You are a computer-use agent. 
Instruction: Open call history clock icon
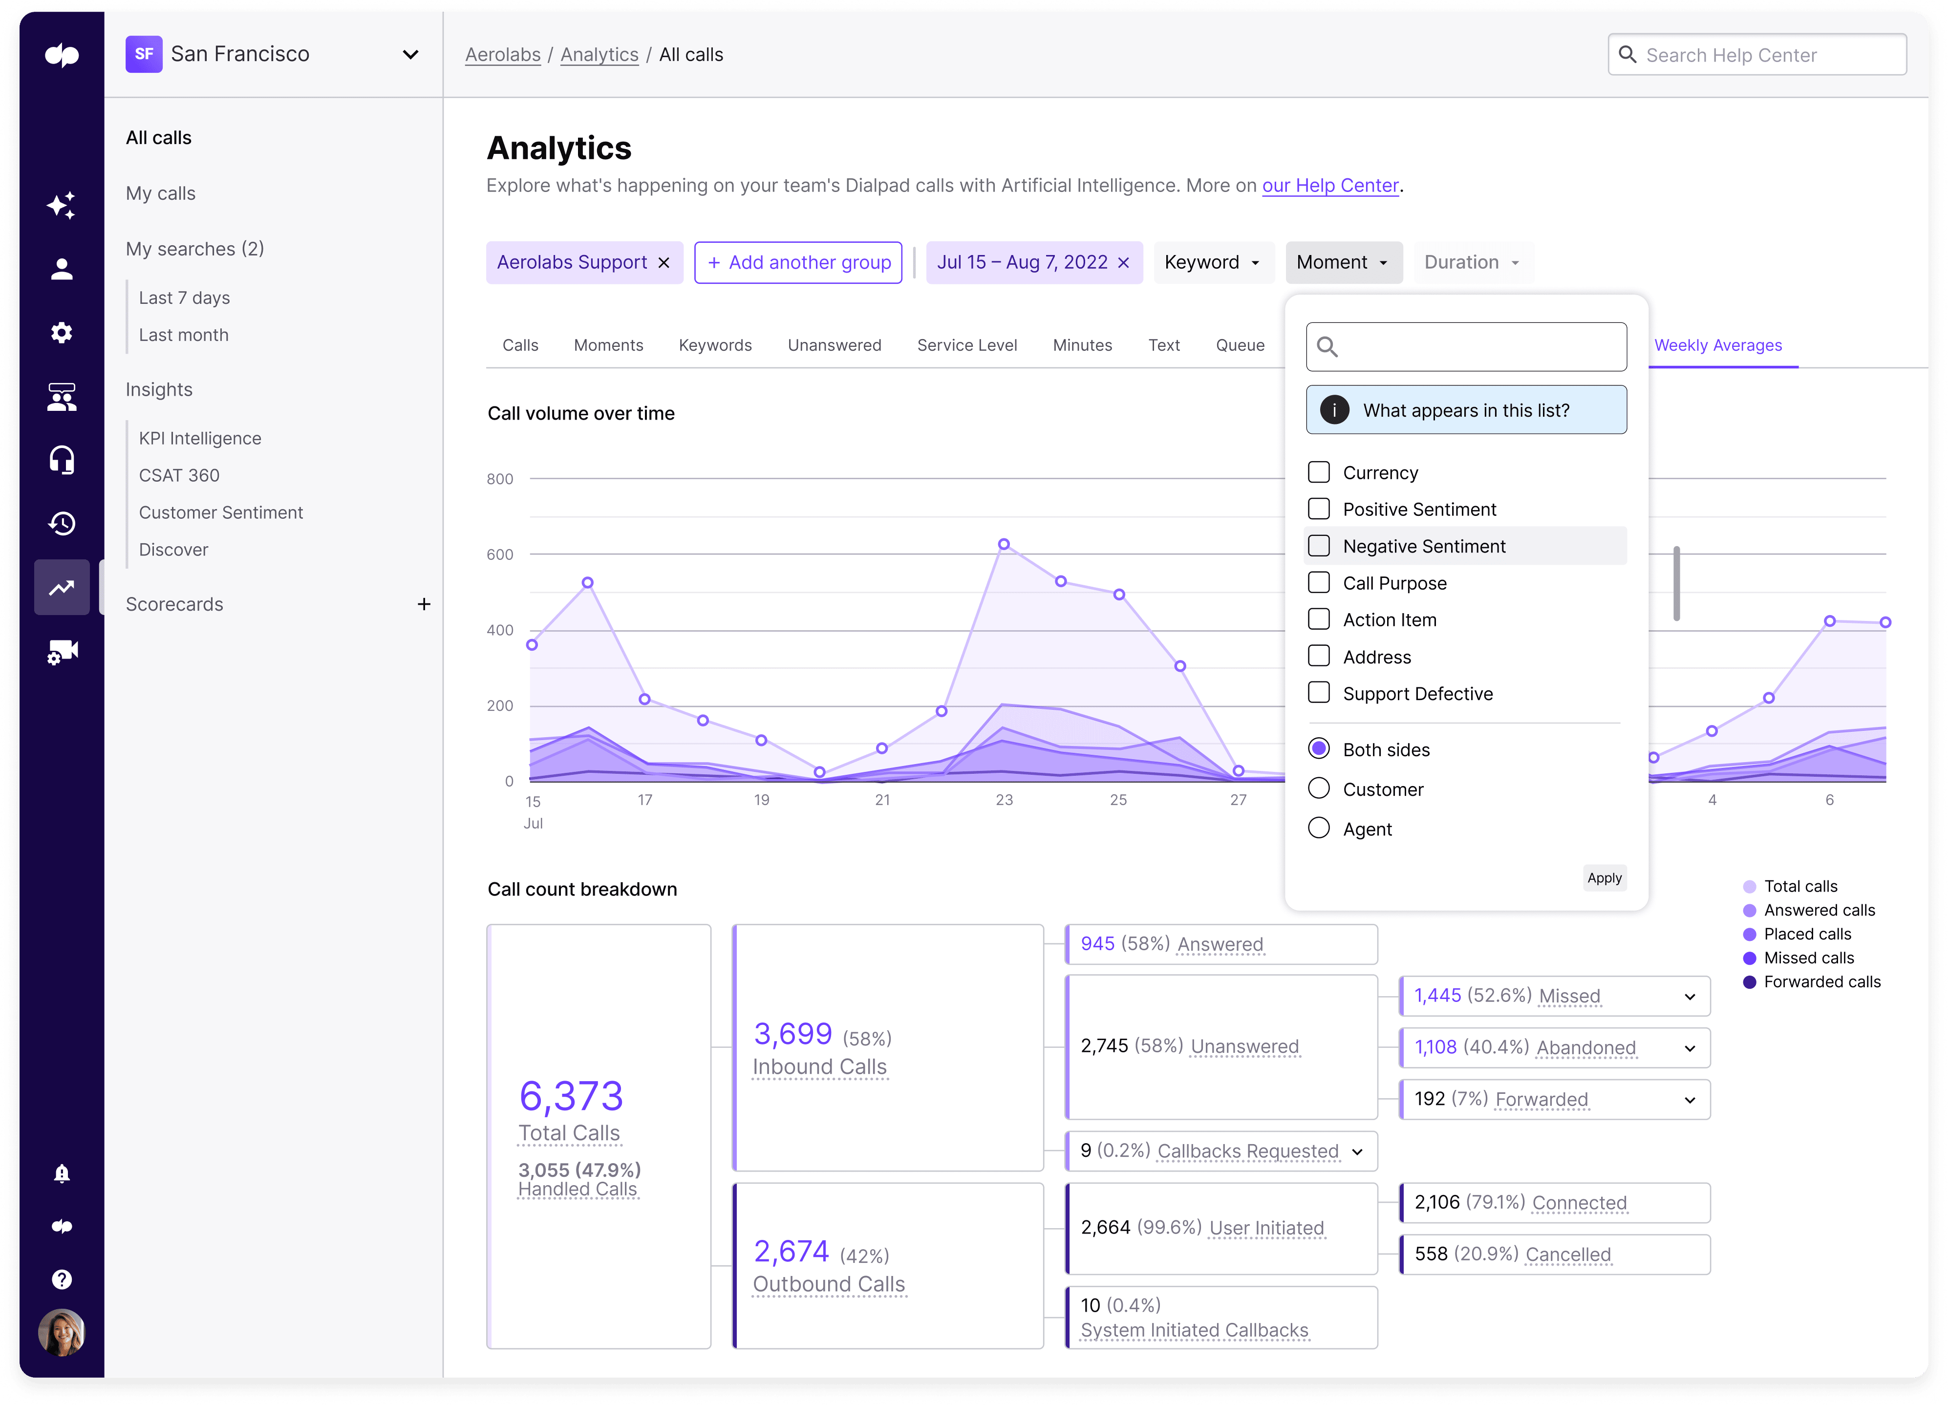62,523
